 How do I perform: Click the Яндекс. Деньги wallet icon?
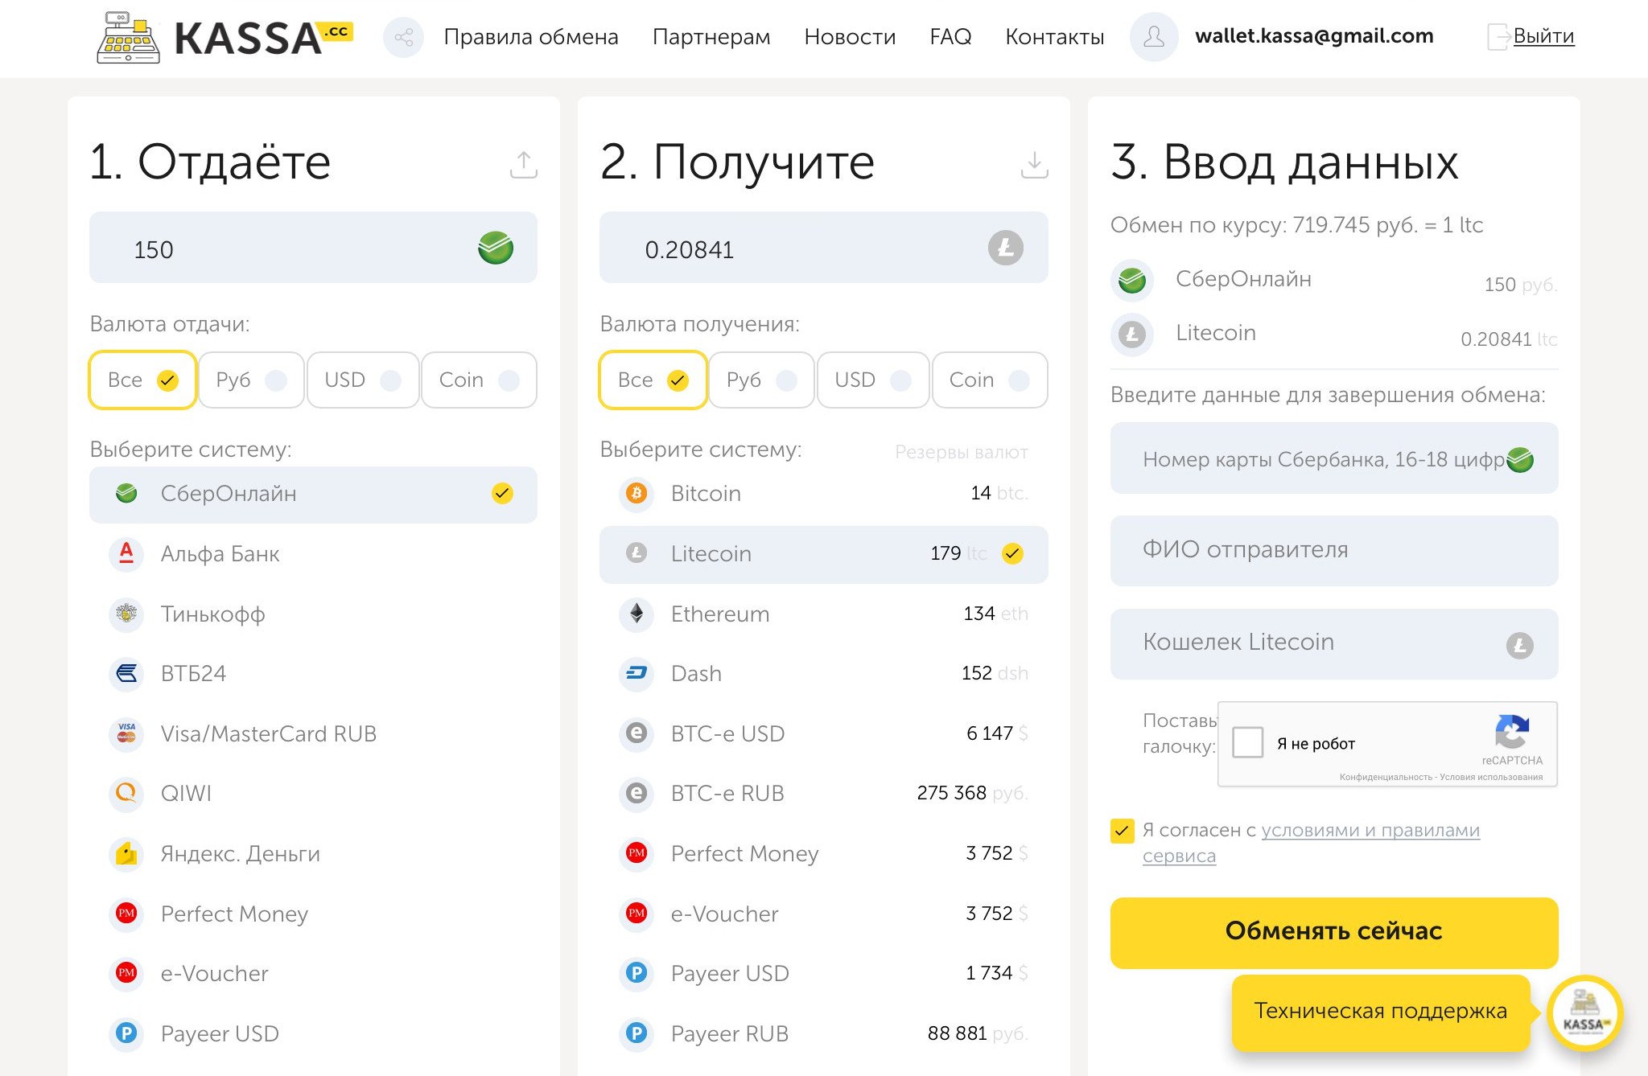click(126, 853)
